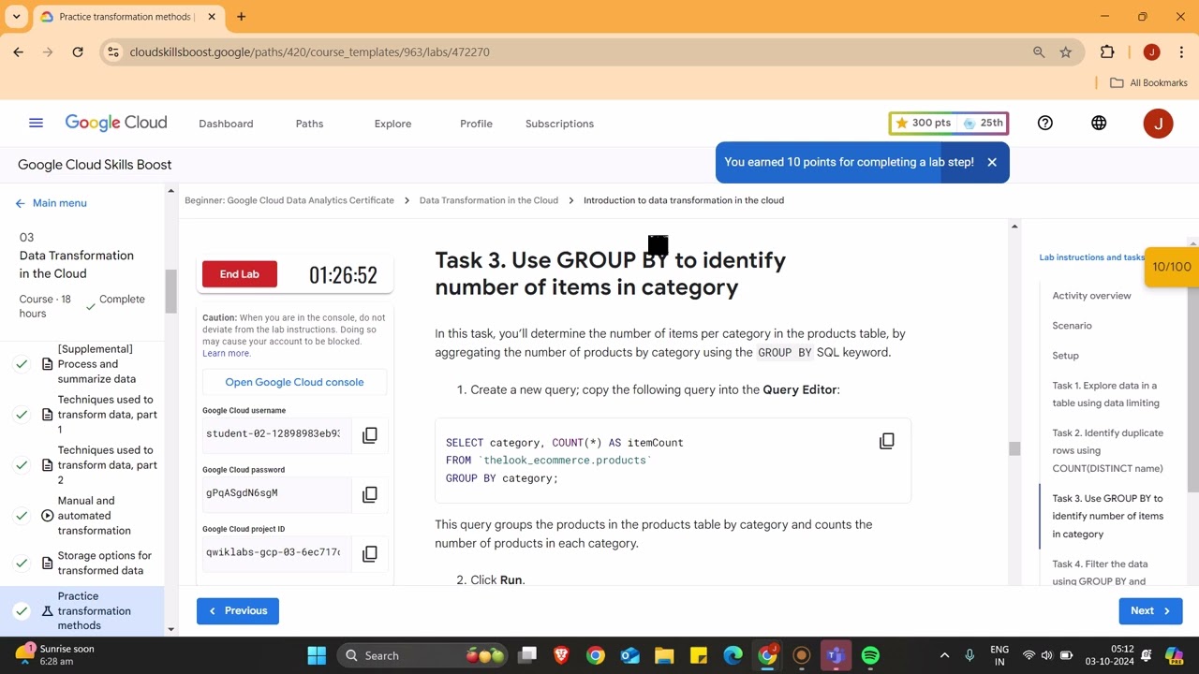Open the Windows Start menu

point(317,655)
